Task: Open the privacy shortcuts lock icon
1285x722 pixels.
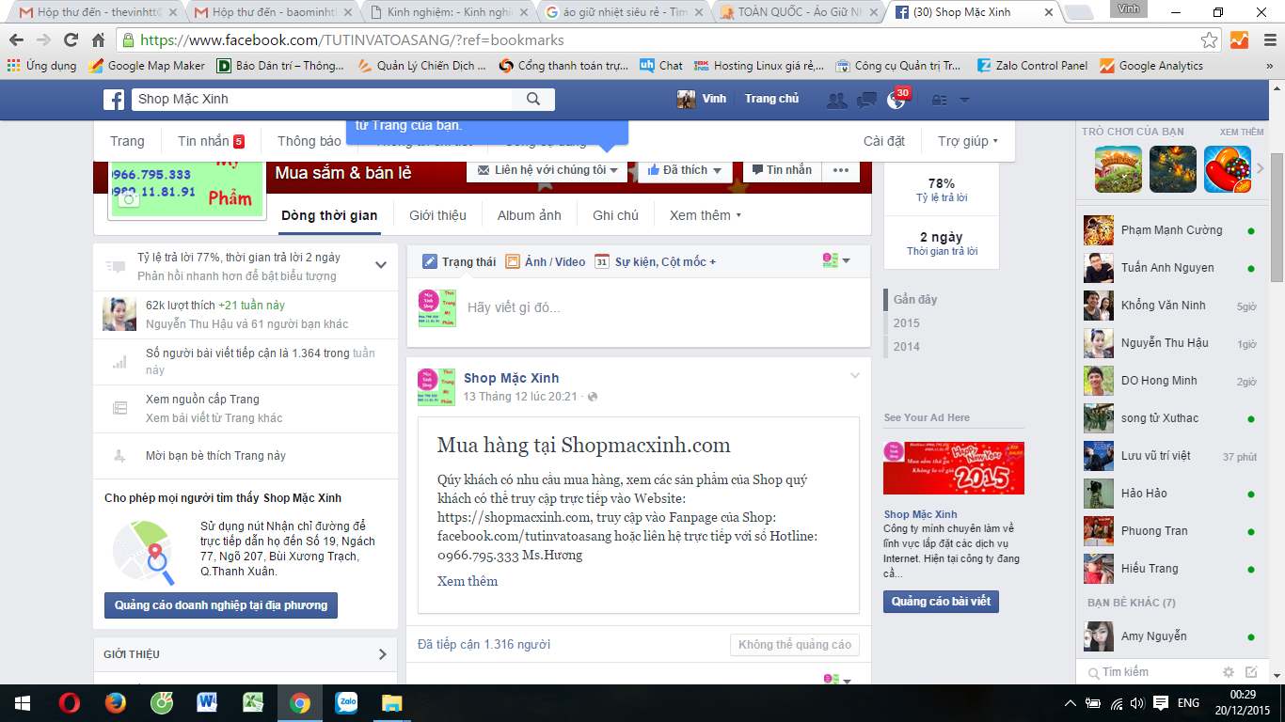Action: click(939, 100)
